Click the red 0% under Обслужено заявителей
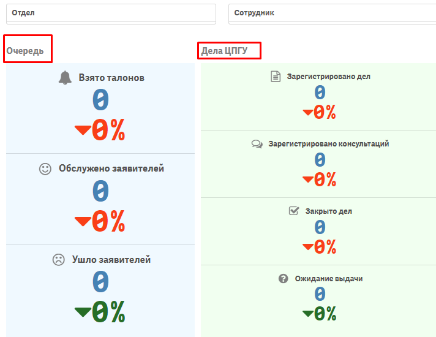The image size is (436, 337). (x=108, y=221)
